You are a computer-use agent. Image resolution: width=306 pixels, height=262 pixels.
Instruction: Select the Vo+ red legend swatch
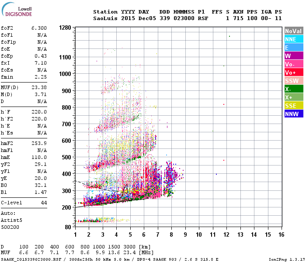coord(294,72)
